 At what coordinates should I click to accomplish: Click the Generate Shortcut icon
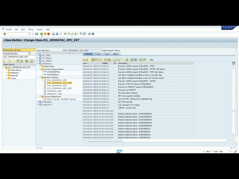point(85,34)
